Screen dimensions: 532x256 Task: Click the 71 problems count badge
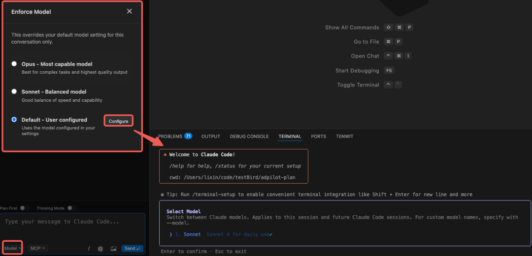click(x=188, y=136)
